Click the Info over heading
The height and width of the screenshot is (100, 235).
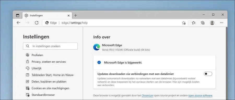(x=102, y=37)
